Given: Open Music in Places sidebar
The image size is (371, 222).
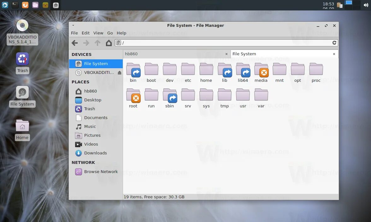Looking at the screenshot, I should pos(96,127).
